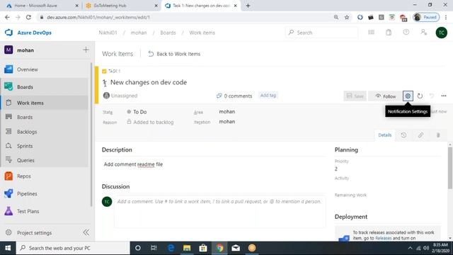Open the more actions ellipsis menu

pos(444,96)
